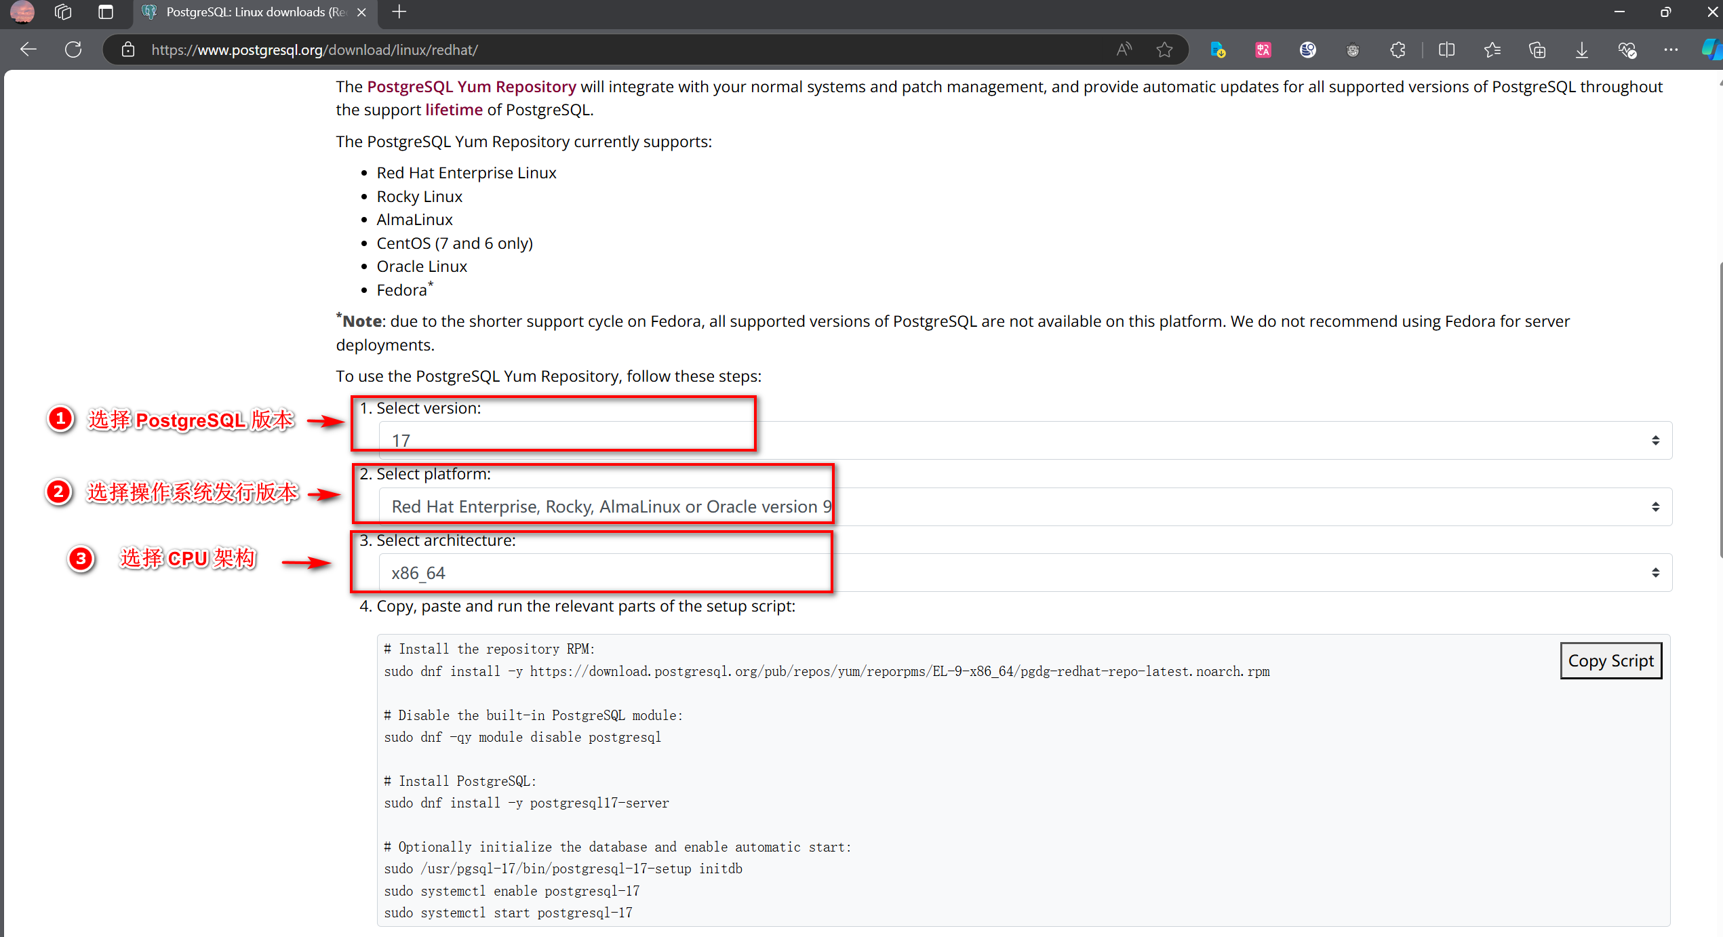Follow the PostgreSQL Yum Repository link
Viewport: 1723px width, 937px height.
point(471,87)
